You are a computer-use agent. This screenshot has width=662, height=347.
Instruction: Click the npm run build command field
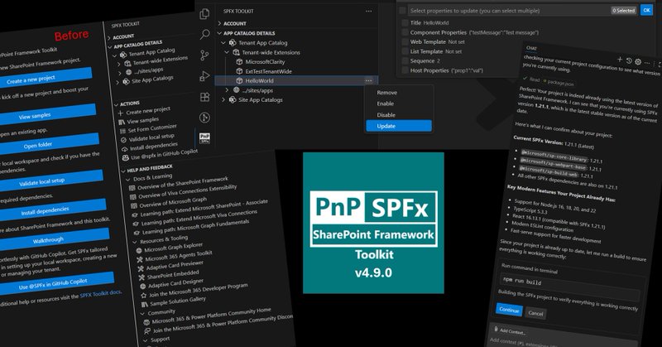pyautogui.click(x=570, y=286)
